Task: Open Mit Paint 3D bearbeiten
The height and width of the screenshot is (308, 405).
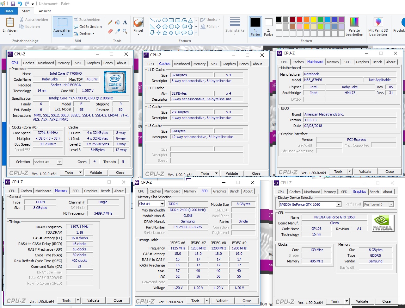Action: click(x=378, y=27)
